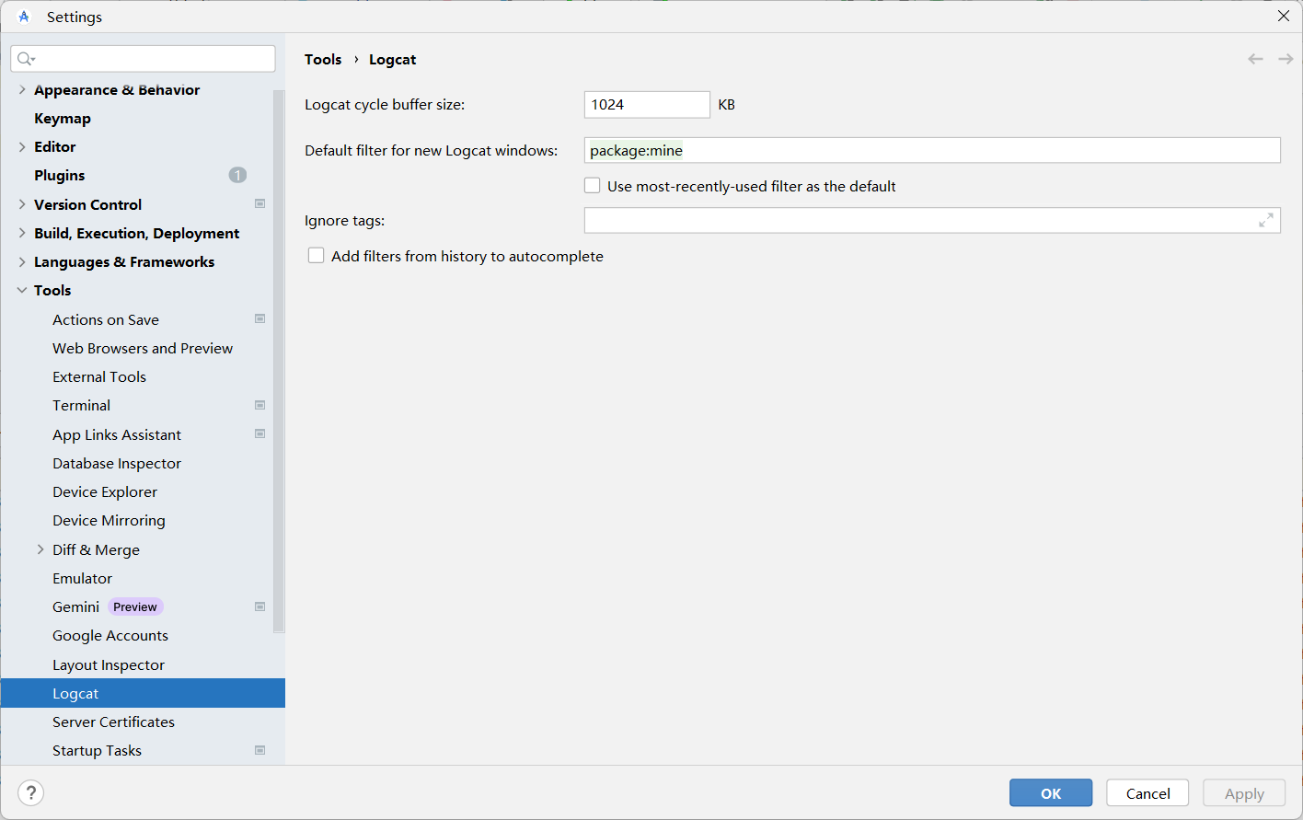1303x820 pixels.
Task: Expand the Languages & Frameworks section
Action: point(22,261)
